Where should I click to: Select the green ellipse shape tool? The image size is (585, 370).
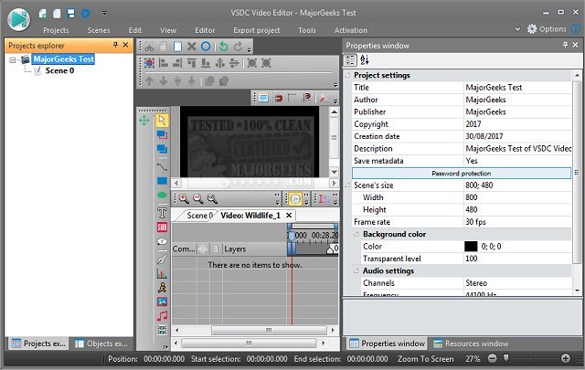pos(162,195)
